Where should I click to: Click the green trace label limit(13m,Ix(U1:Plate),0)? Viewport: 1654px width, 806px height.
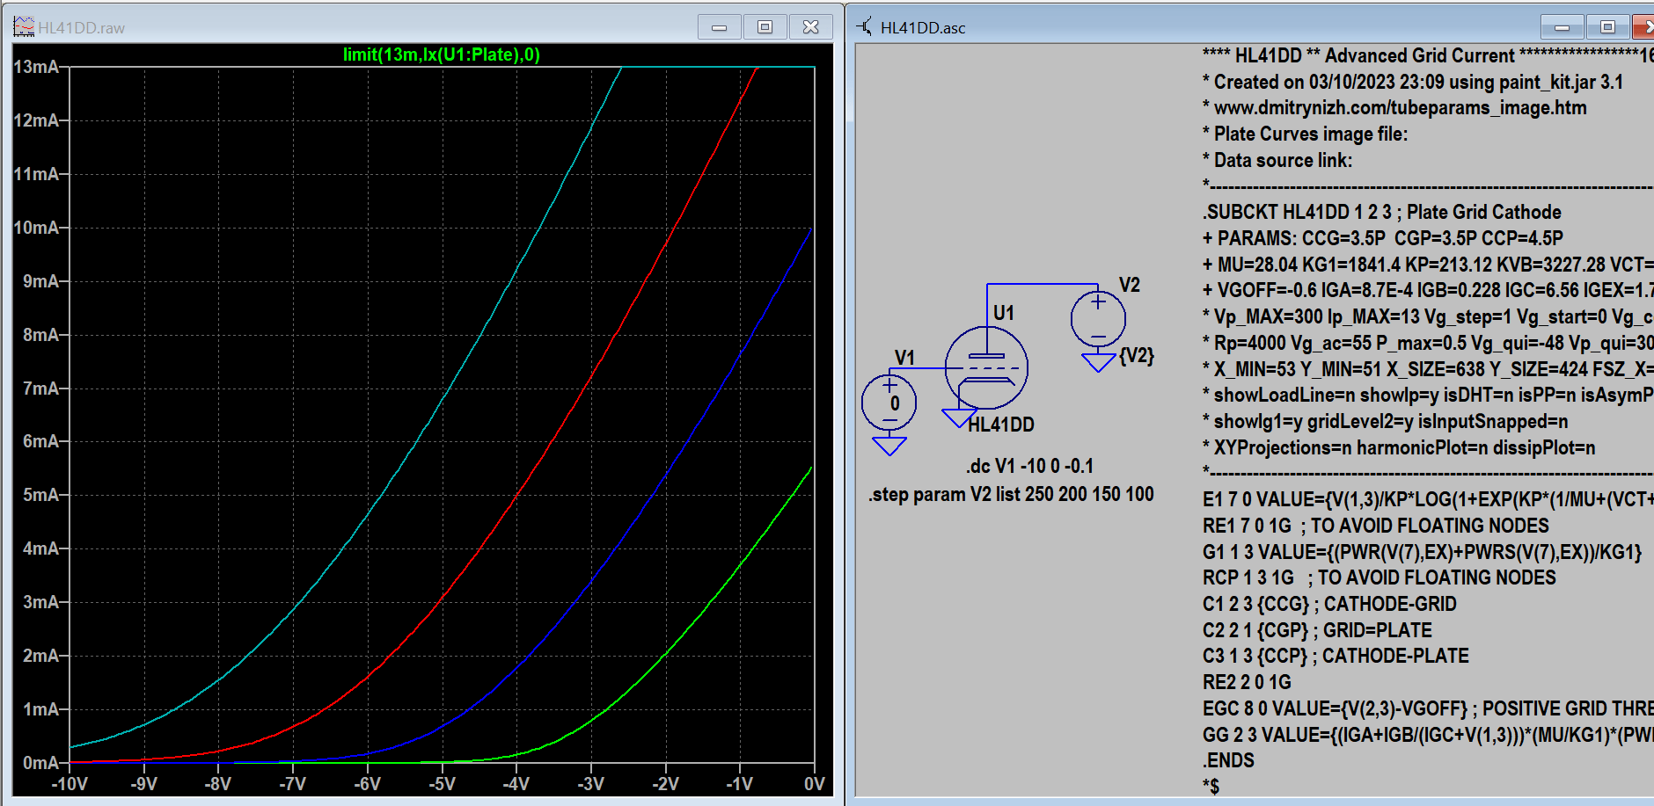[442, 54]
